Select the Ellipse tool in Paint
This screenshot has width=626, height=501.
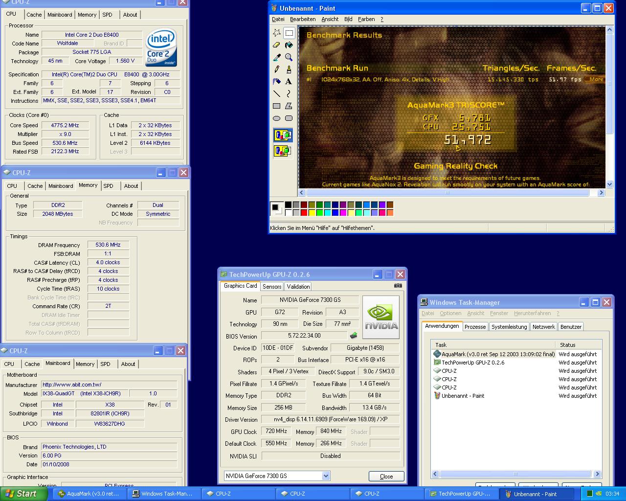277,118
